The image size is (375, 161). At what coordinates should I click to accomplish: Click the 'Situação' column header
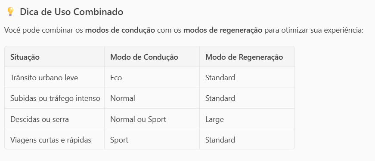coord(25,57)
